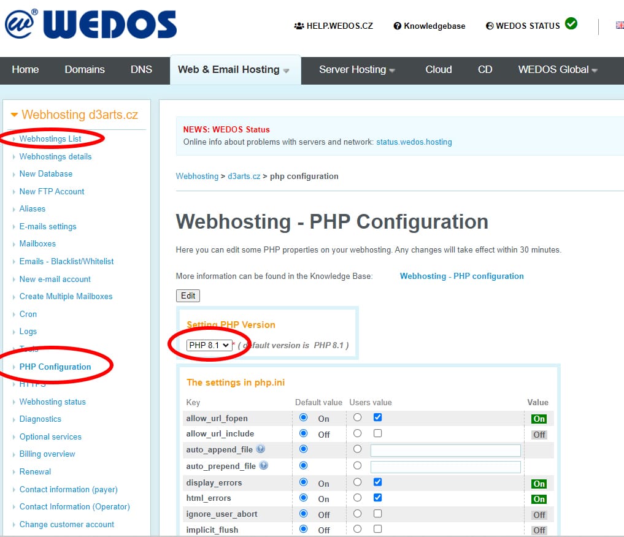This screenshot has height=537, width=624.
Task: Click the green WEDOS status checkmark icon
Action: pyautogui.click(x=571, y=23)
